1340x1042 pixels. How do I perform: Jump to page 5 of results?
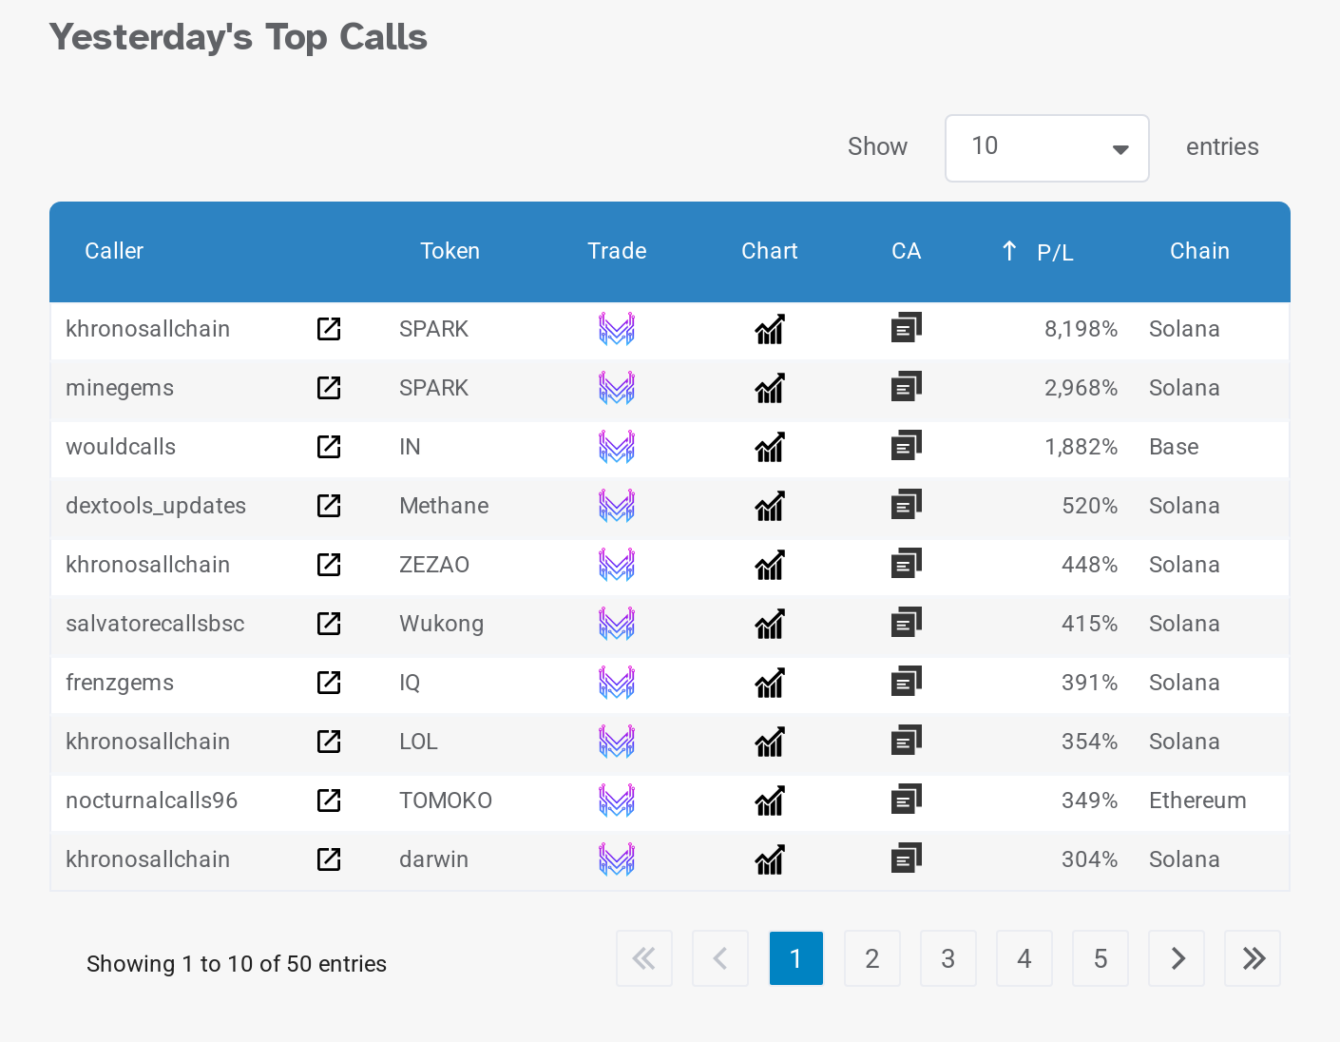(x=1100, y=958)
